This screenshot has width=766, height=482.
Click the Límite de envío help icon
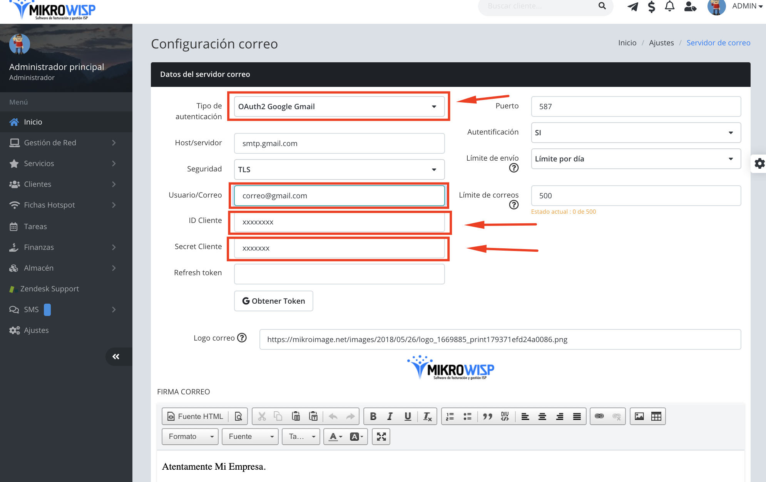[513, 168]
